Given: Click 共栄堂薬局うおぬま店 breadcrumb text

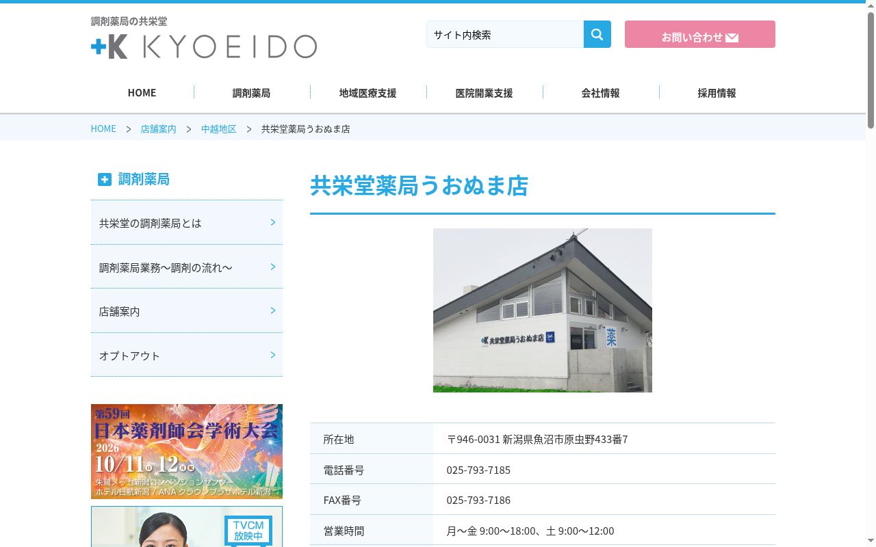Looking at the screenshot, I should tap(306, 129).
